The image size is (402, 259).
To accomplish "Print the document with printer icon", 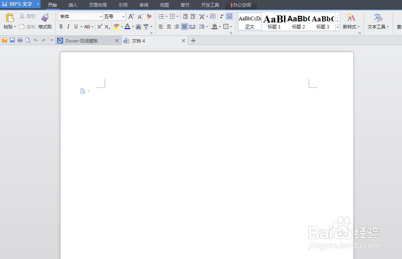I will pyautogui.click(x=20, y=40).
